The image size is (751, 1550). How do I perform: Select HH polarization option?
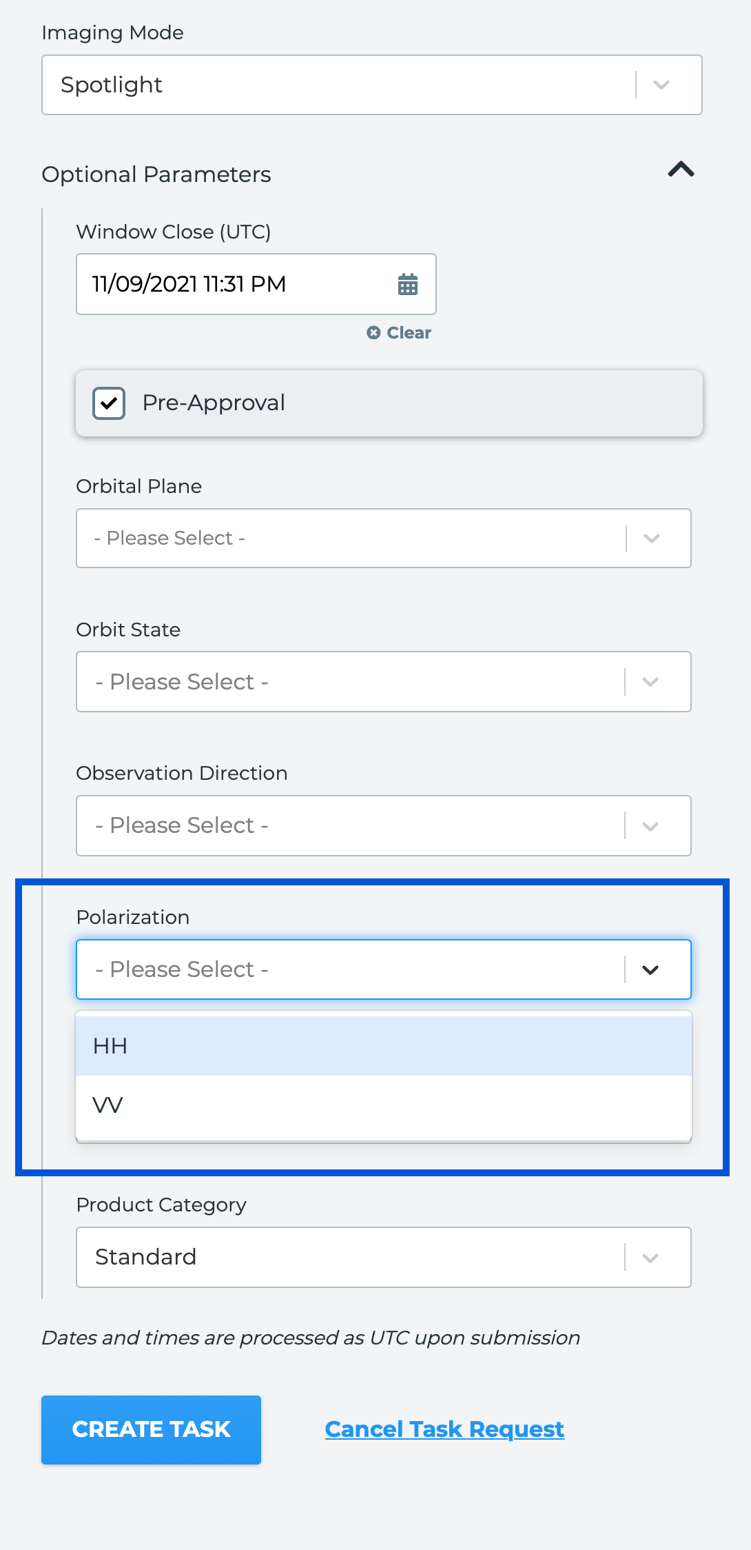pos(384,1046)
